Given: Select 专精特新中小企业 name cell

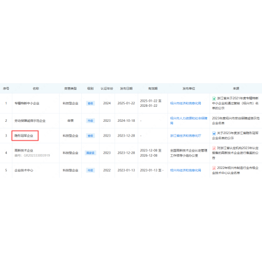Looking at the screenshot, I should (27, 103).
